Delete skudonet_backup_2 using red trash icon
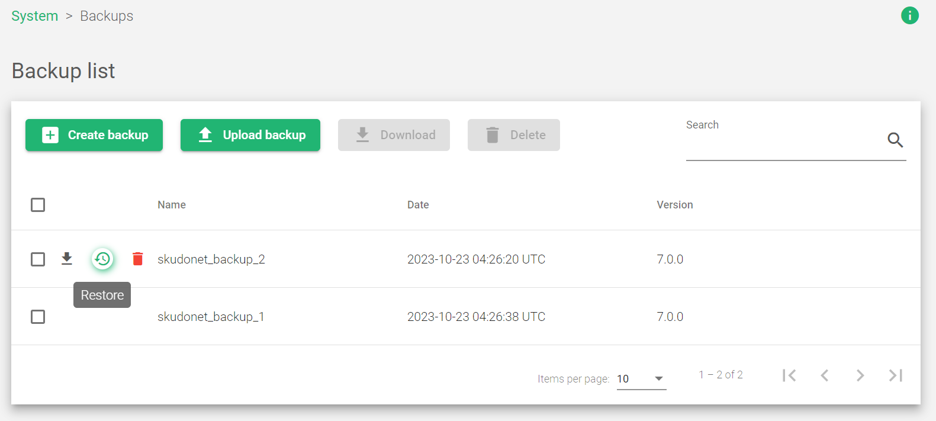The height and width of the screenshot is (421, 936). 138,259
